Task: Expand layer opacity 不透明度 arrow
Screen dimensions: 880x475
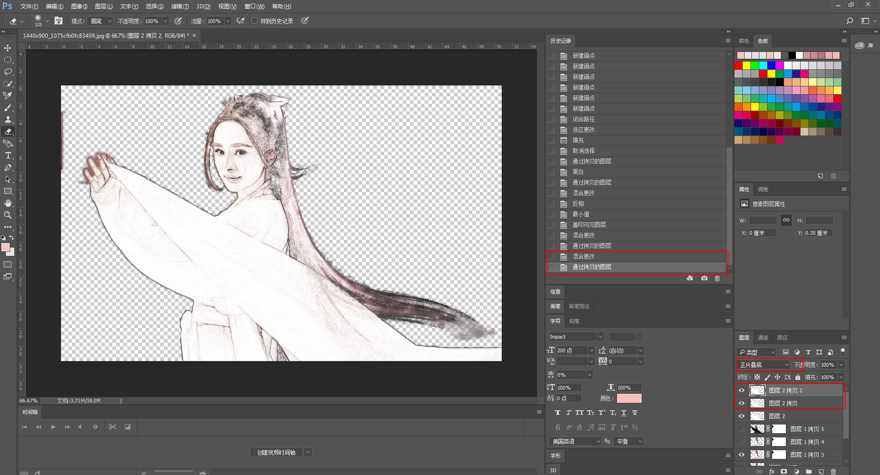Action: point(841,365)
